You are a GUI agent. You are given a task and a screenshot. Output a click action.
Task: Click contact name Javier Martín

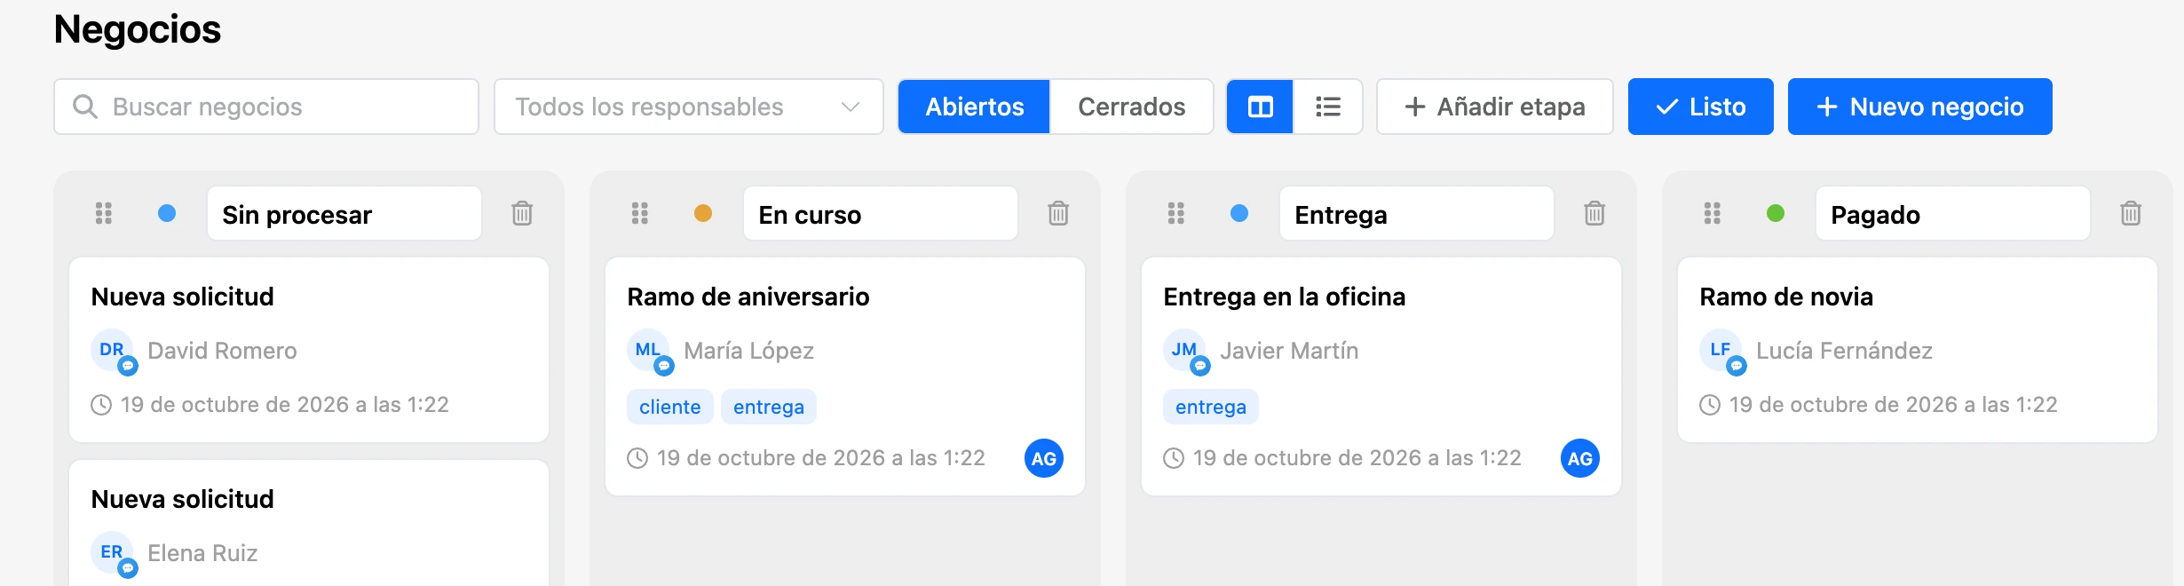click(1289, 351)
